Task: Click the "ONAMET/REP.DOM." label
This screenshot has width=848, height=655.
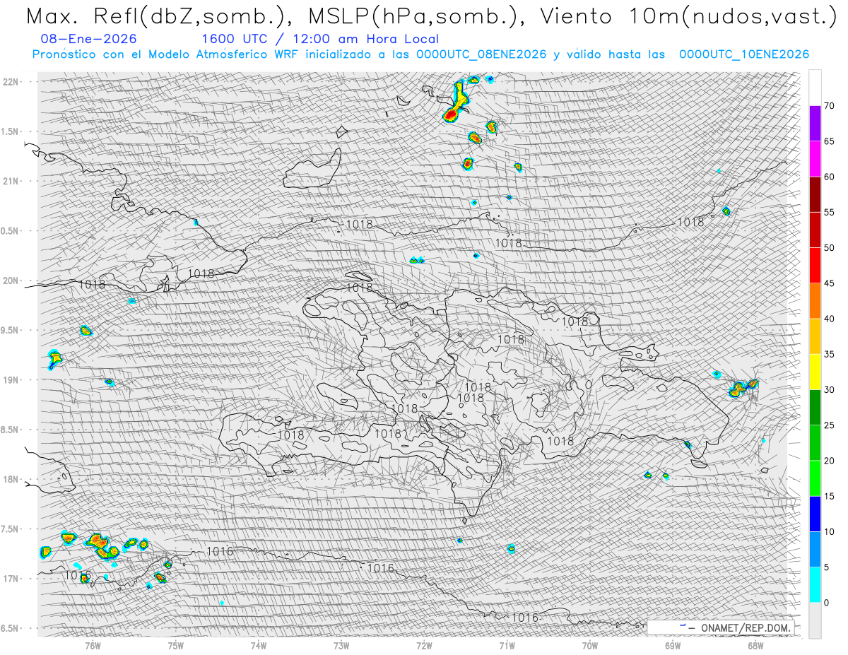Action: coord(746,627)
